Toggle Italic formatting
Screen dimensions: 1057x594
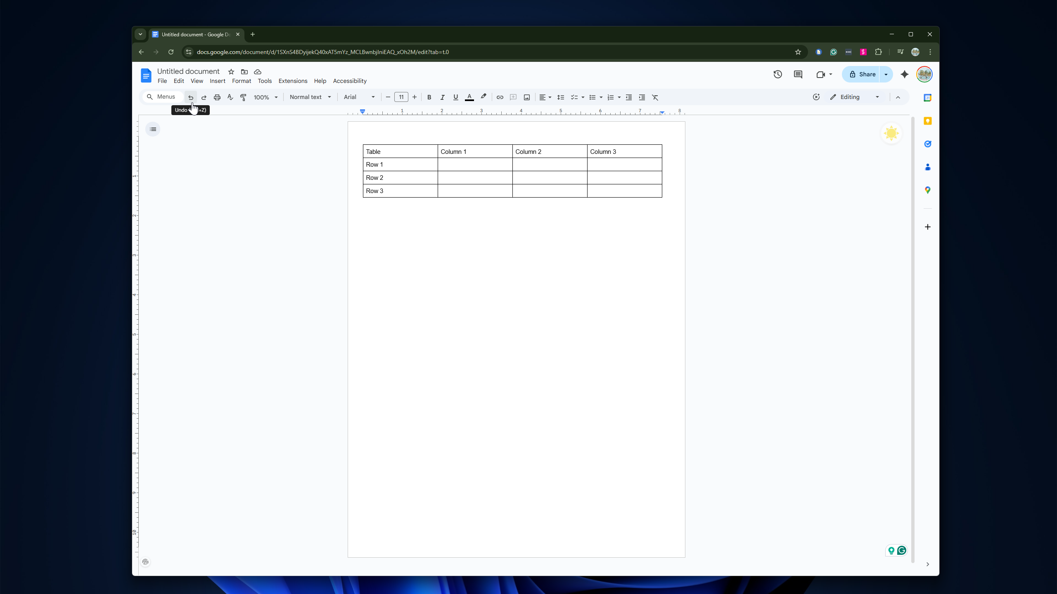tap(442, 97)
